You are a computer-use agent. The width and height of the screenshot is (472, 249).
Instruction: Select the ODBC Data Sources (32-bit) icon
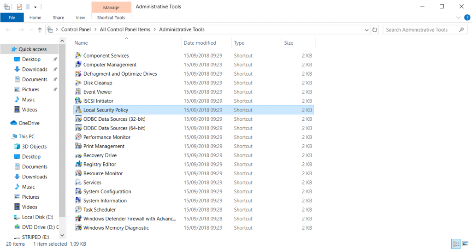click(x=78, y=119)
